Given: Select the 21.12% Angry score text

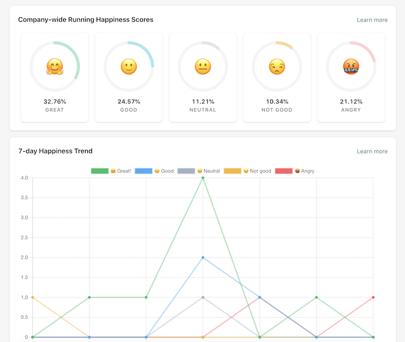Looking at the screenshot, I should (x=351, y=101).
